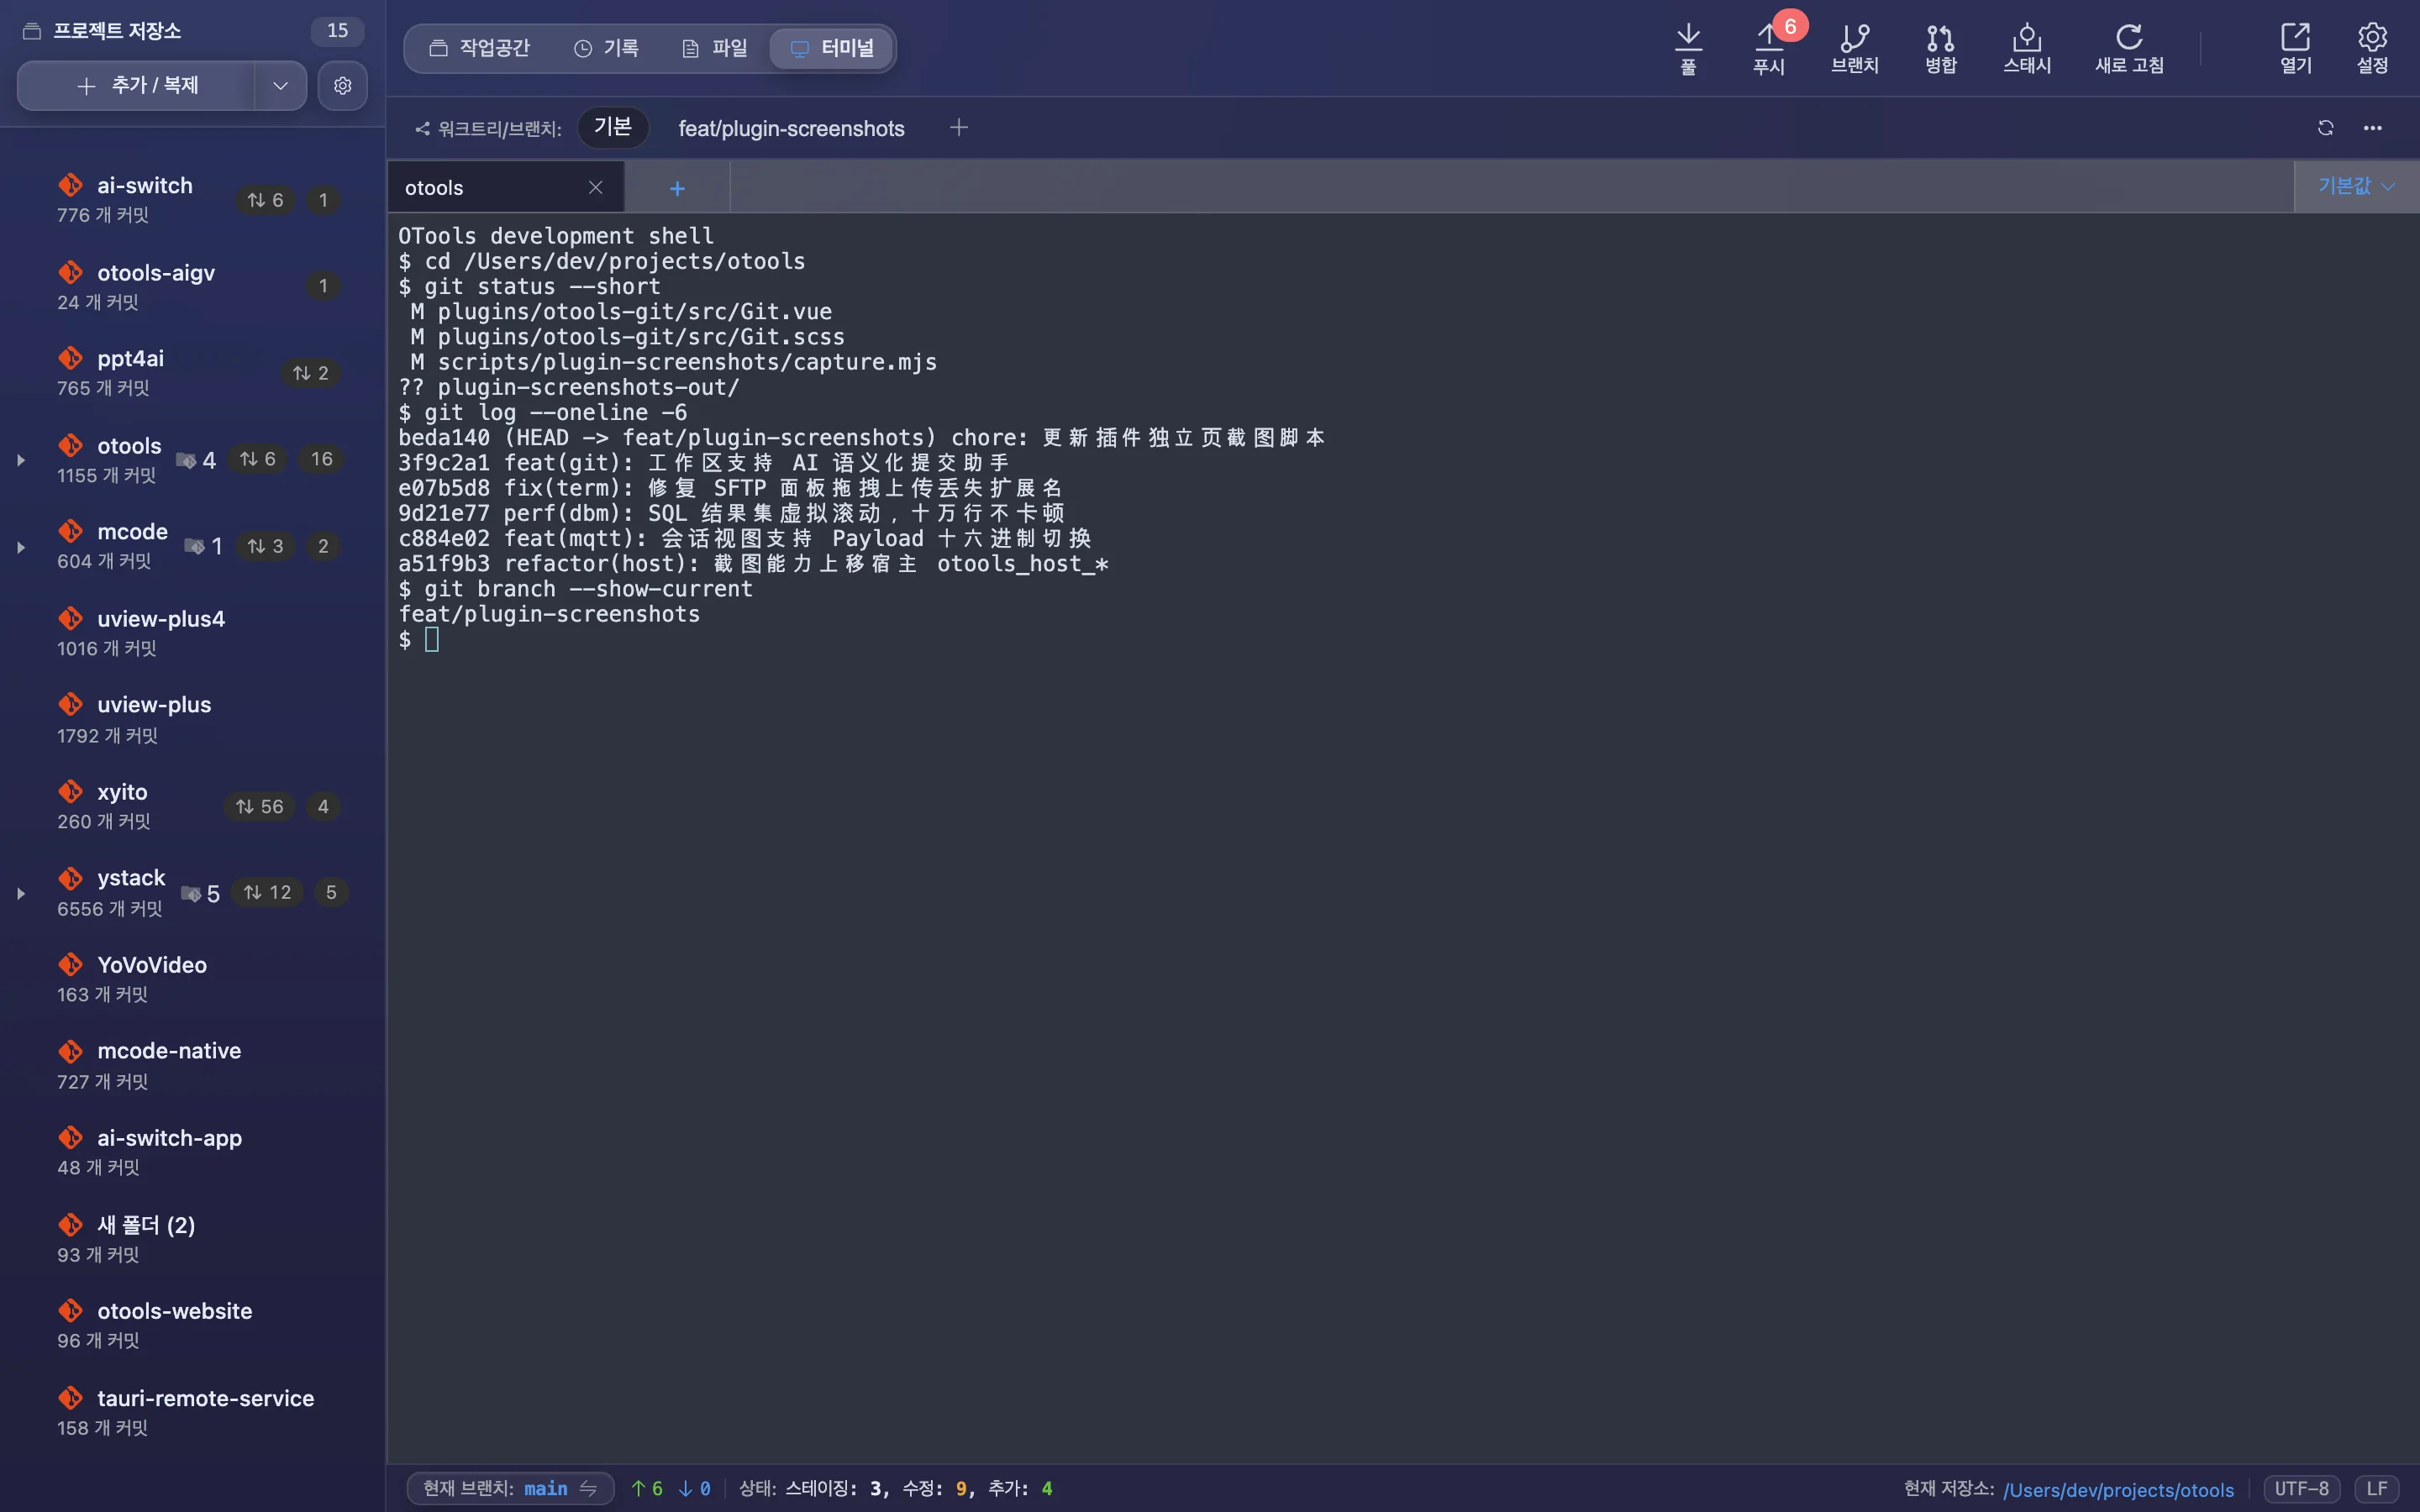Open the three-dot more options menu
The height and width of the screenshot is (1512, 2420).
click(2372, 128)
